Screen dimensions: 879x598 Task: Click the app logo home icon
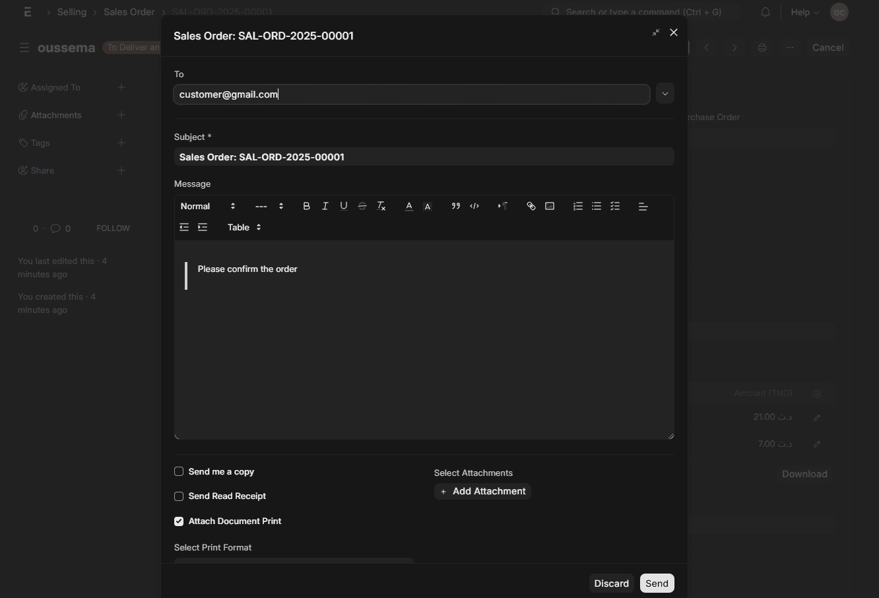click(27, 12)
